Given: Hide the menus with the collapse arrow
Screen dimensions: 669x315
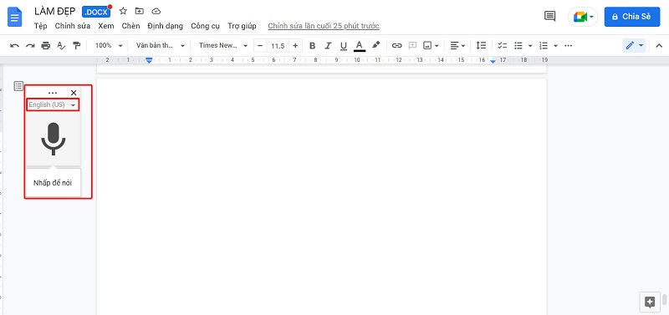Looking at the screenshot, I should [659, 46].
